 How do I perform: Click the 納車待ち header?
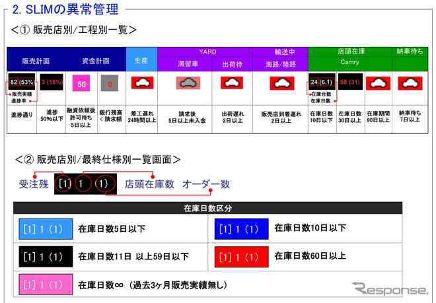410,51
